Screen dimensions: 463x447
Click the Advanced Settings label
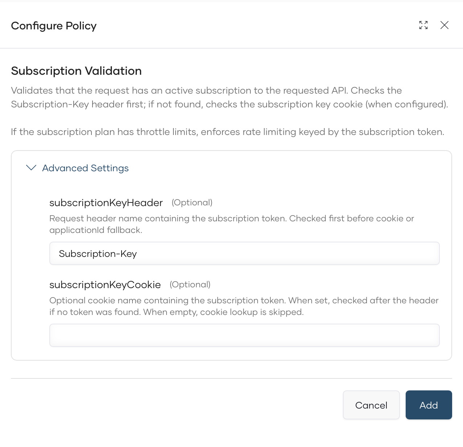(86, 168)
